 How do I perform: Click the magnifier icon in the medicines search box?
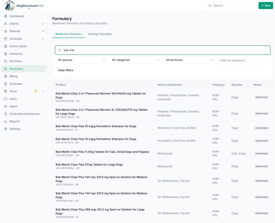[x=60, y=50]
